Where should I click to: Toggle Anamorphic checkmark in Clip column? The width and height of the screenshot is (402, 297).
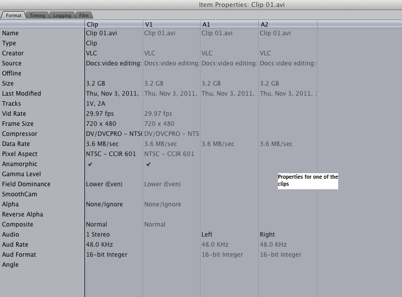tap(90, 164)
